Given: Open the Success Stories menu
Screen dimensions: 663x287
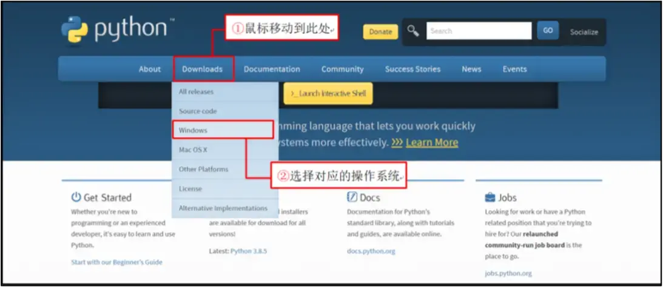Looking at the screenshot, I should coord(412,69).
